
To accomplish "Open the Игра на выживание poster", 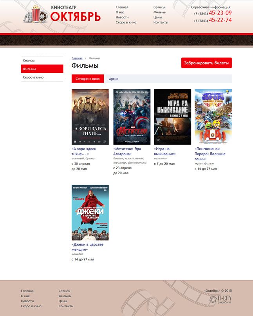I will pos(173,117).
